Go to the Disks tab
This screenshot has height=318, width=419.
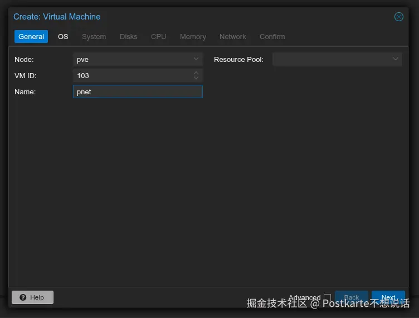[129, 37]
